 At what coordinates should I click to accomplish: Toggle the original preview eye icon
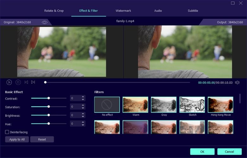coord(45,22)
